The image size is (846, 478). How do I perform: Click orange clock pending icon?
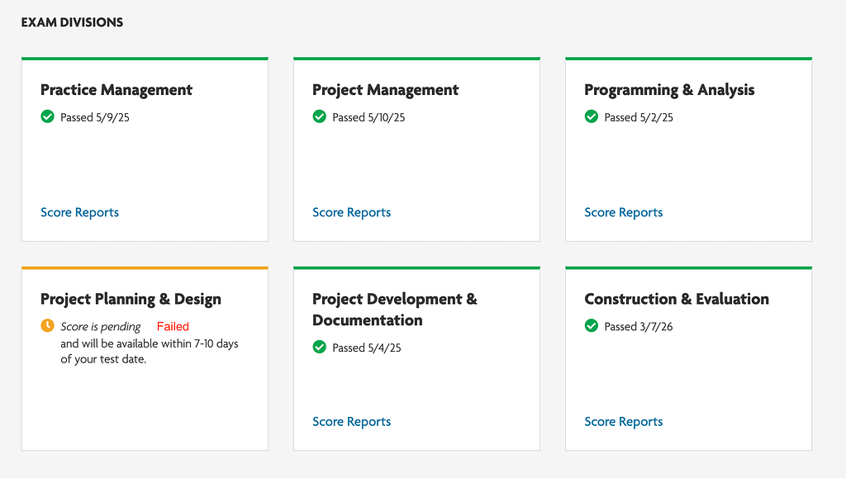pyautogui.click(x=47, y=326)
